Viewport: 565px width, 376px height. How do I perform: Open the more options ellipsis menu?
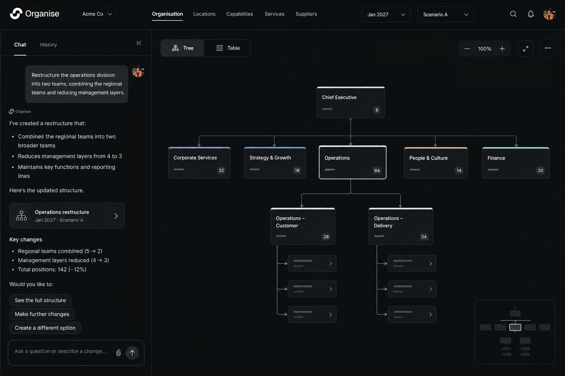[547, 49]
